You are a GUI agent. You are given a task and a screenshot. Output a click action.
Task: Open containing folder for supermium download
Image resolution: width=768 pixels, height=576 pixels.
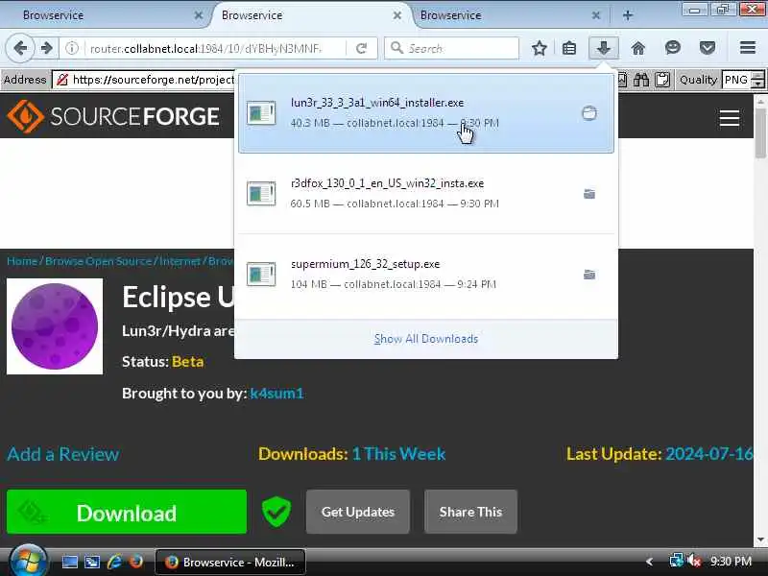pyautogui.click(x=589, y=275)
